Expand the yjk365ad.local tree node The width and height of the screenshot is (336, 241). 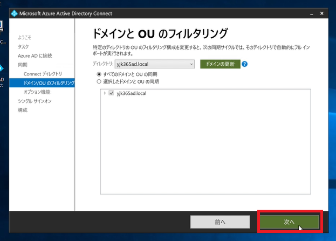(x=105, y=93)
